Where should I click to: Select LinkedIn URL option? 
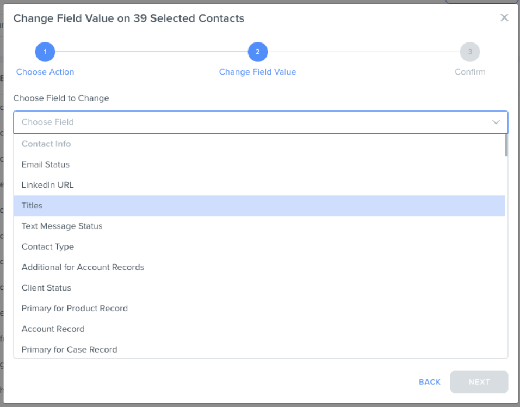[x=259, y=185]
